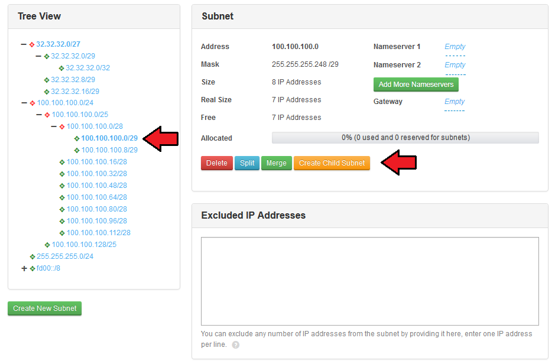Open subnet 100.100.100.96/28

(x=96, y=221)
